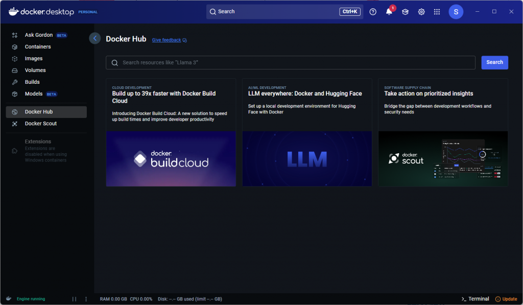Click the Extensions puzzle icon
Viewport: 523px width, 305px height.
coord(15,151)
